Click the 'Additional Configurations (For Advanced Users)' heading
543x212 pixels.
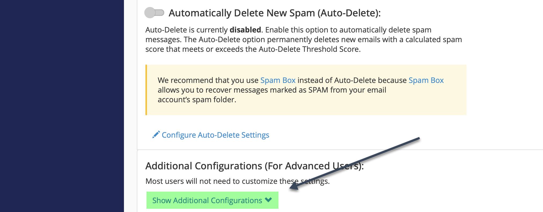255,166
